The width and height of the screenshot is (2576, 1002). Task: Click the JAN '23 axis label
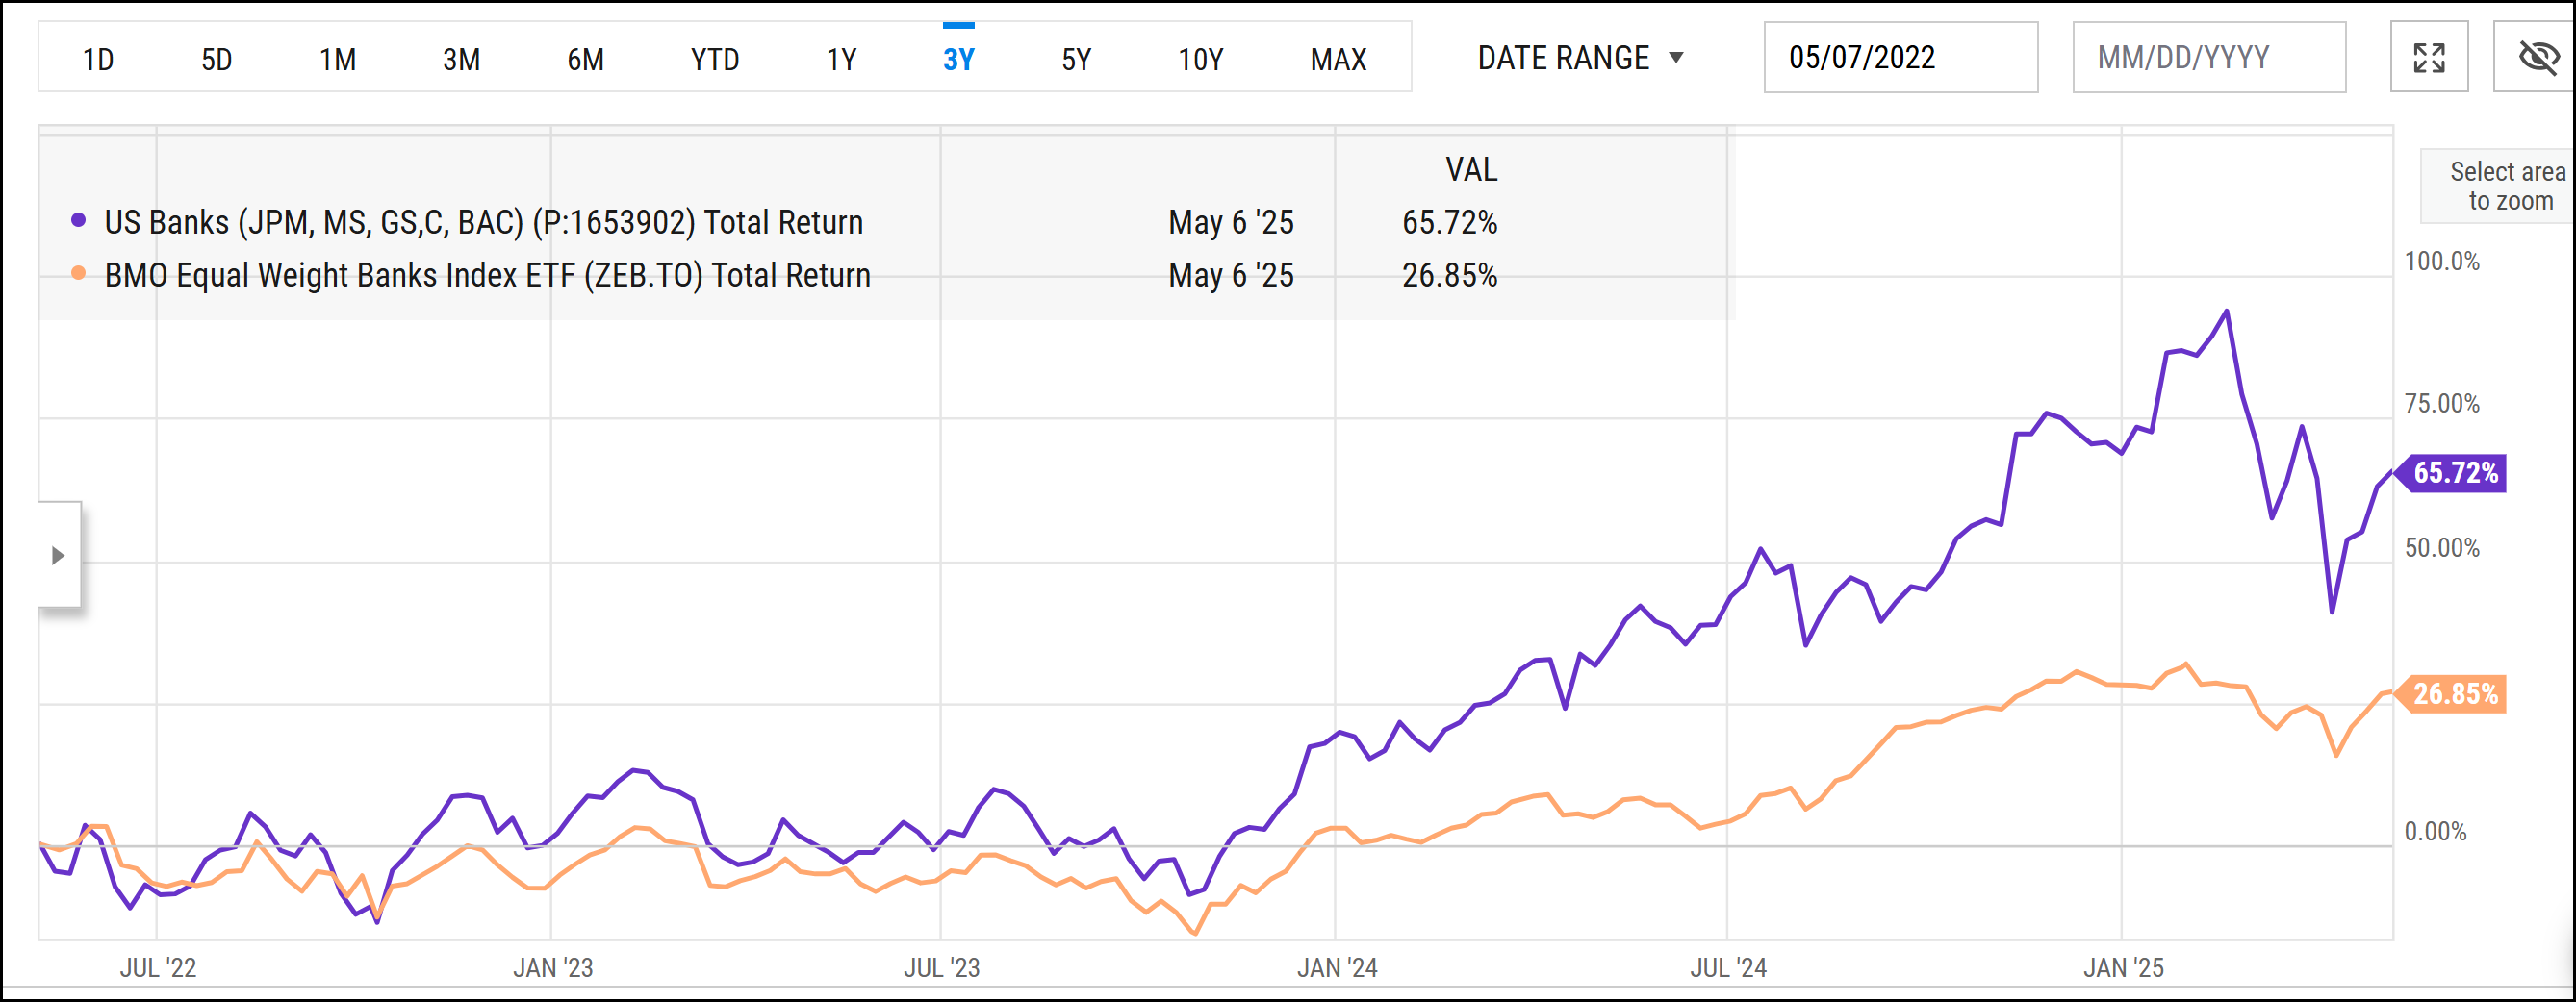tap(553, 967)
